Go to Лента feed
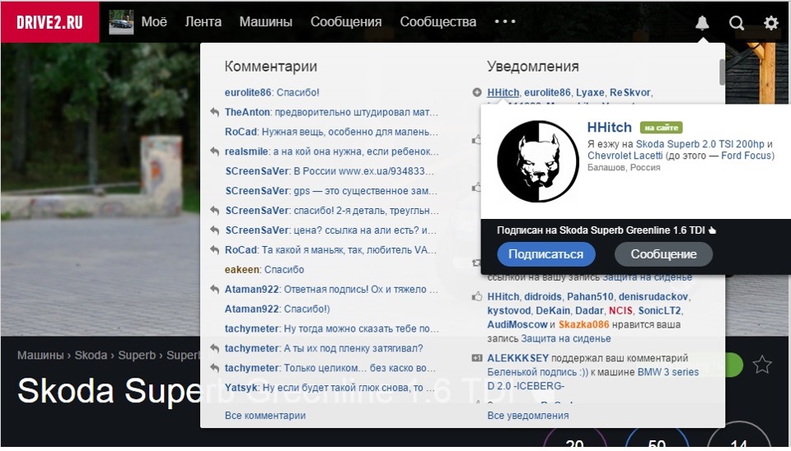 pyautogui.click(x=203, y=21)
